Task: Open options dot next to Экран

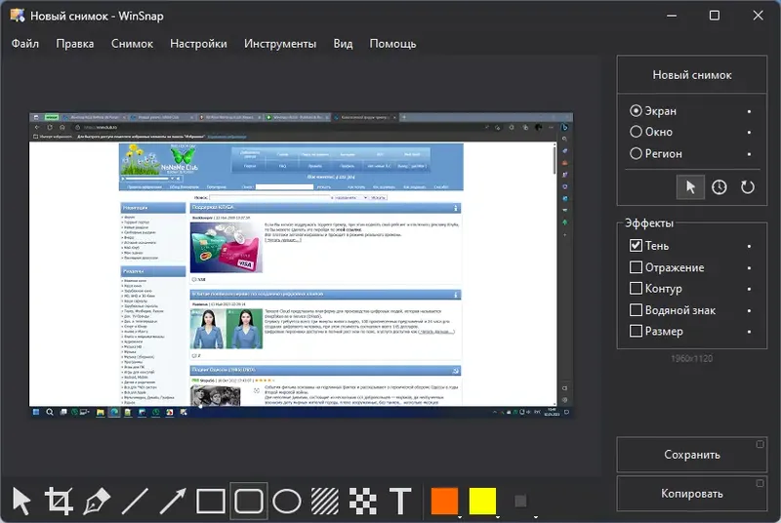Action: click(x=749, y=111)
